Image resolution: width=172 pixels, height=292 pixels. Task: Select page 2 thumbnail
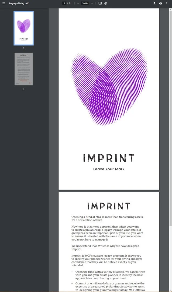(x=24, y=69)
